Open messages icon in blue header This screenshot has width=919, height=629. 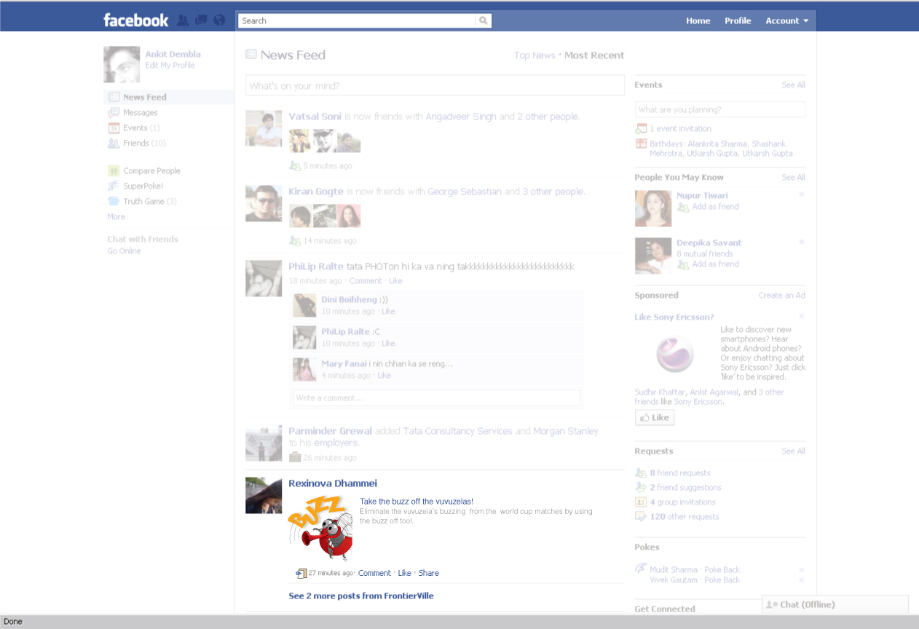click(201, 20)
